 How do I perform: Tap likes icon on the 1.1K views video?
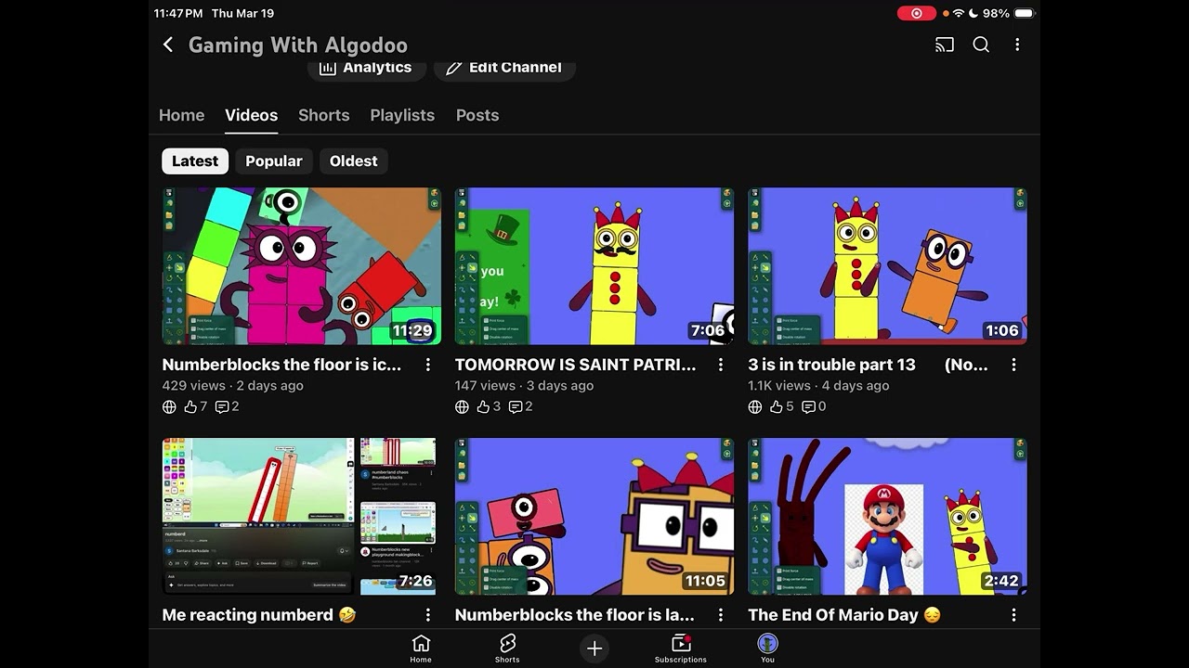point(777,406)
